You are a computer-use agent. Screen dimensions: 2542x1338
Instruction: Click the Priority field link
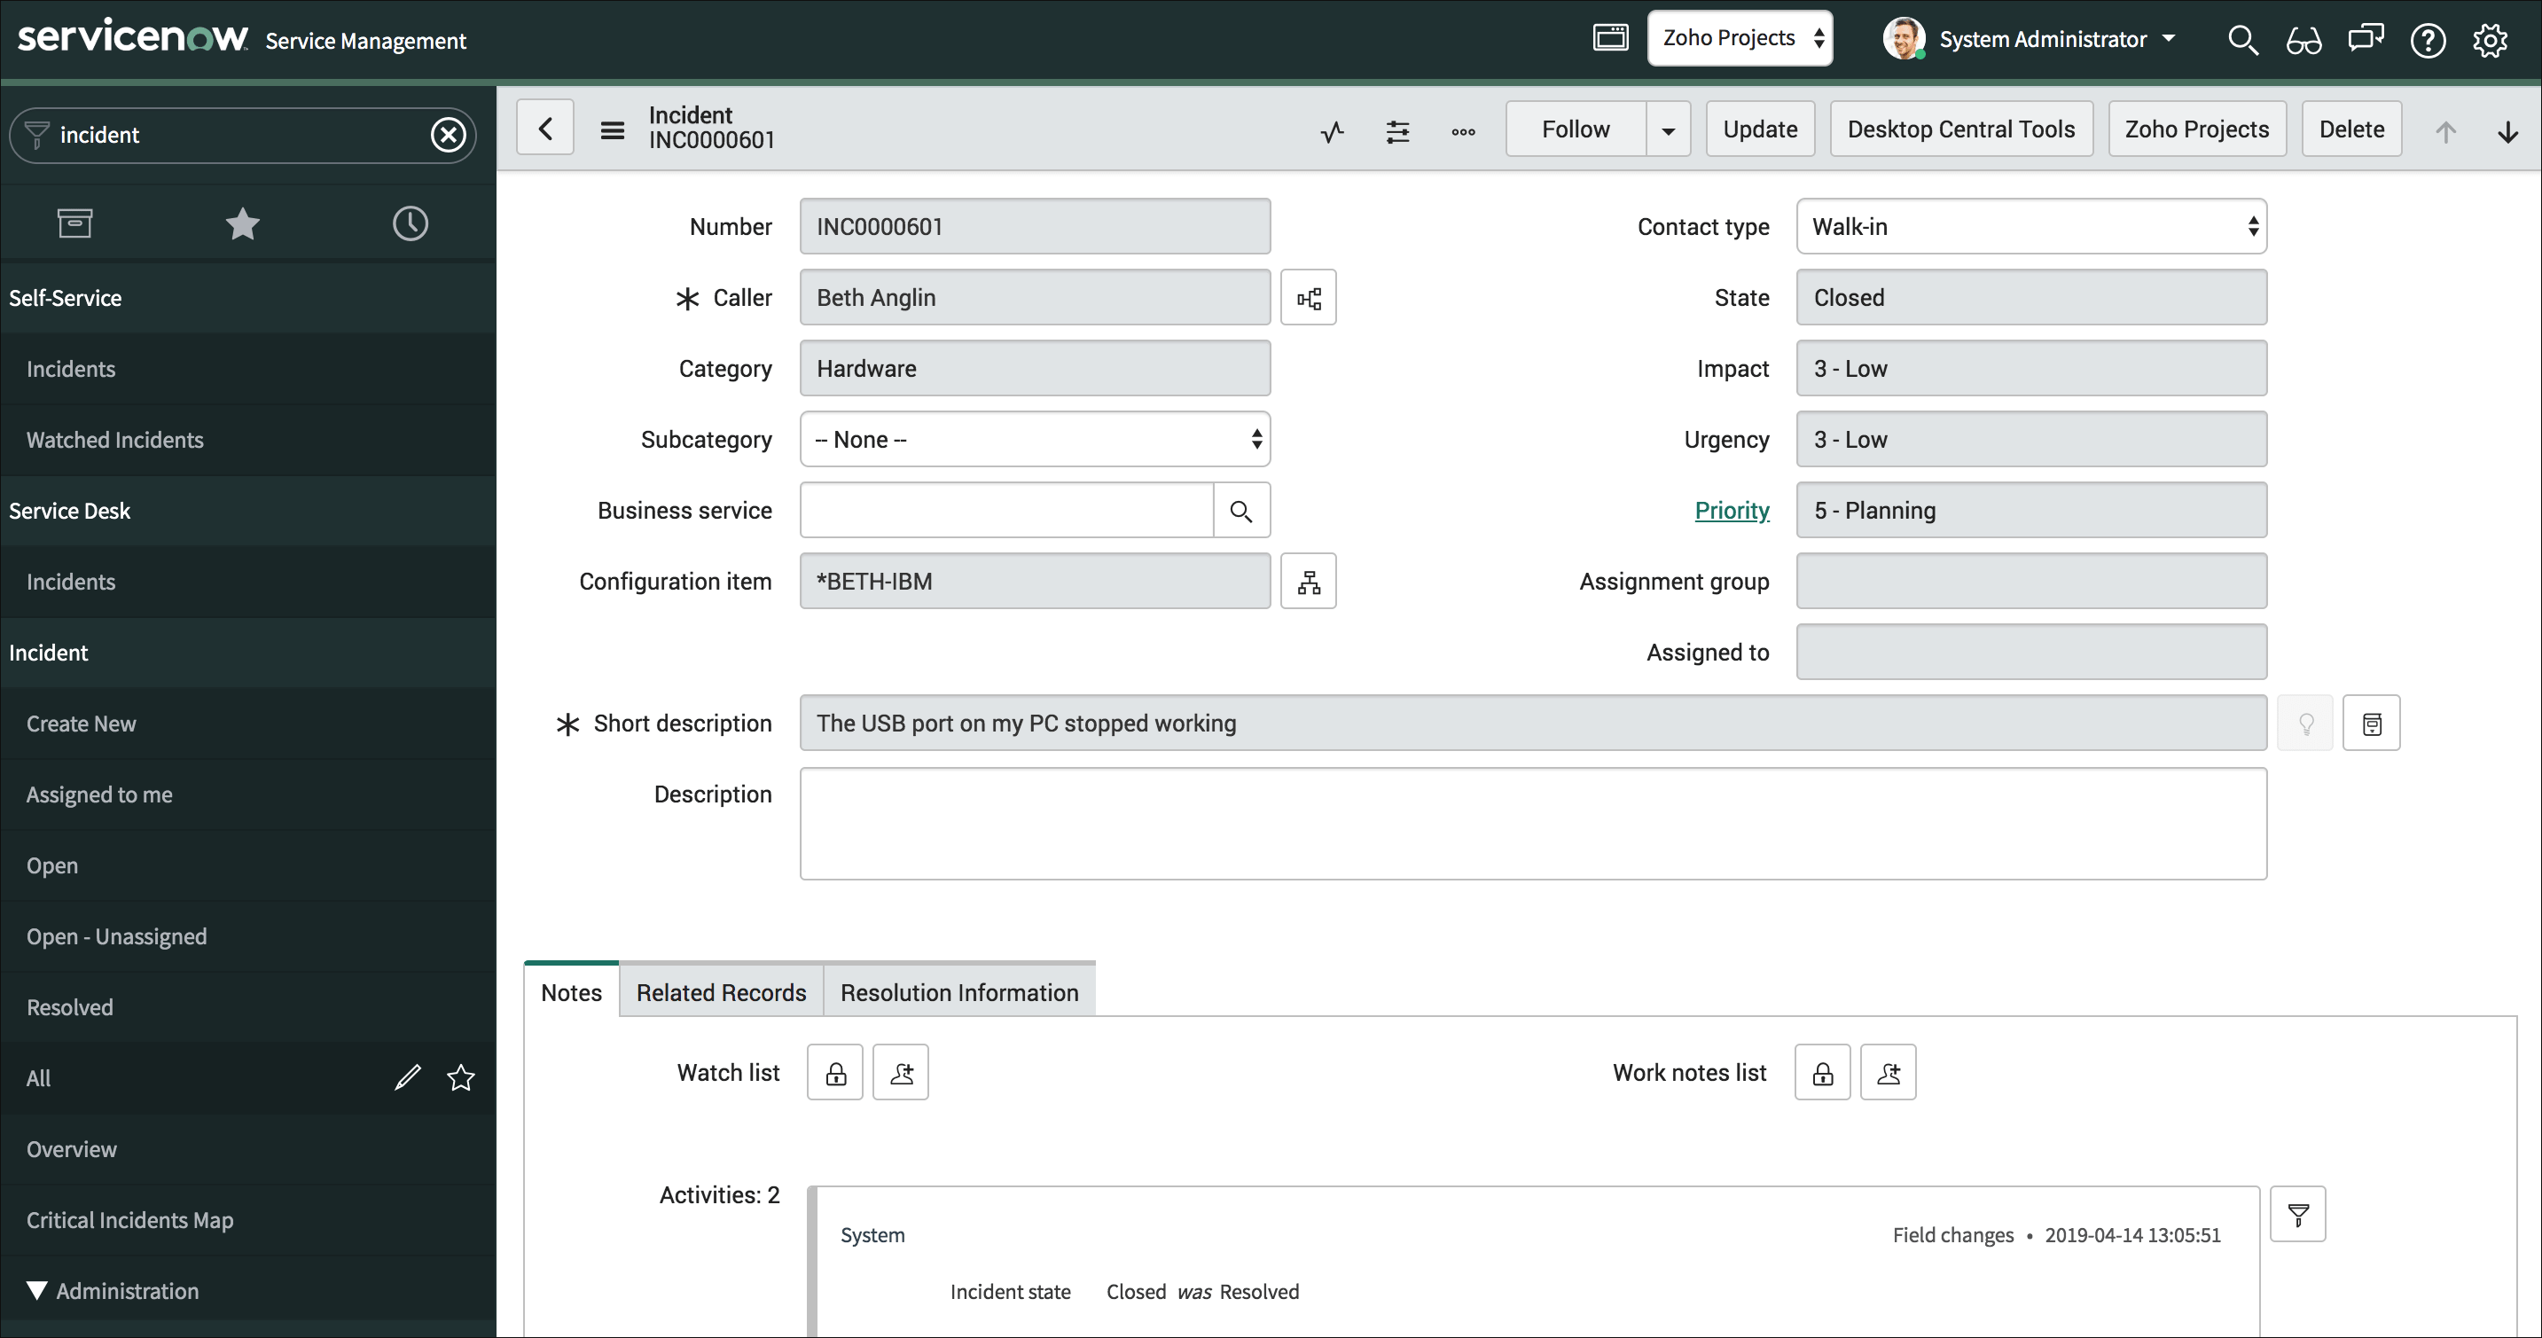pos(1731,511)
